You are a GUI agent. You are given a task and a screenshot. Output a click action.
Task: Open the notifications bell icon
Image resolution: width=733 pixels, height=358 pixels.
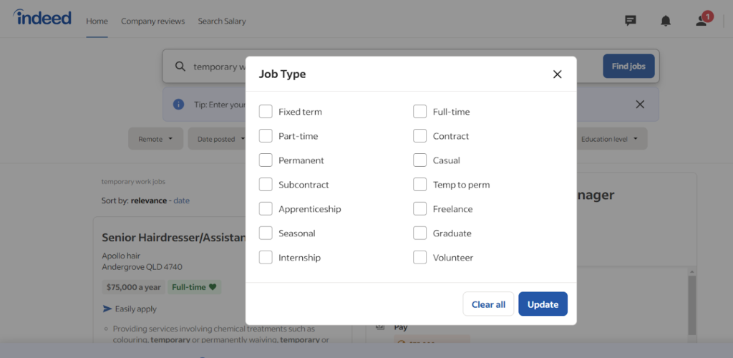tap(666, 21)
